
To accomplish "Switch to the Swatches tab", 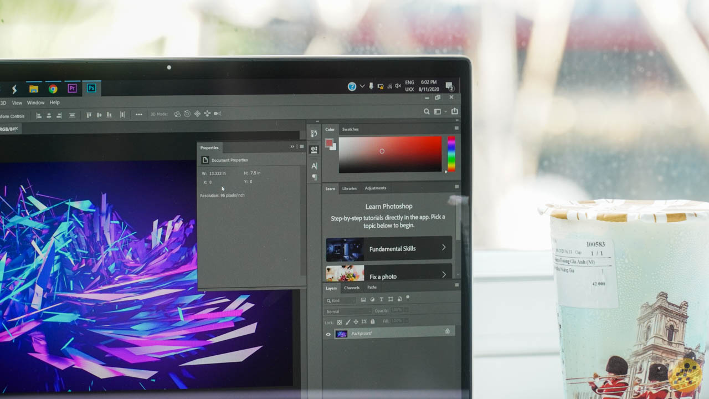I will pos(350,129).
